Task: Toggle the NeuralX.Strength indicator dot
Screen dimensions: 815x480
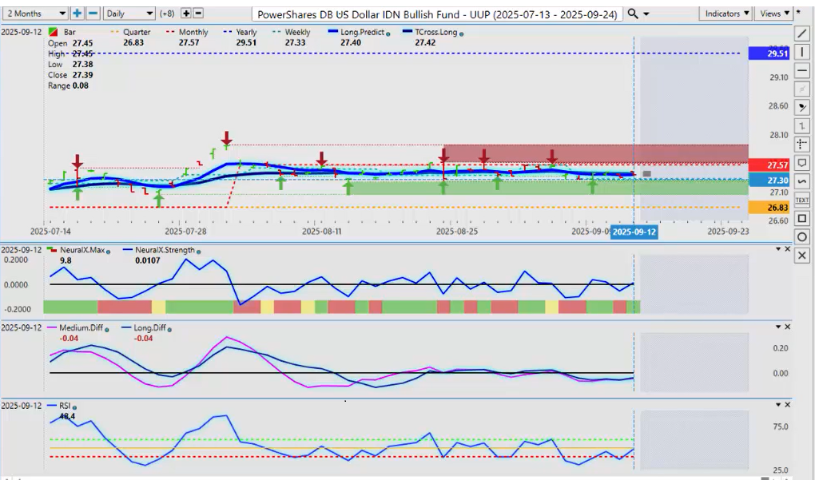Action: [x=198, y=251]
